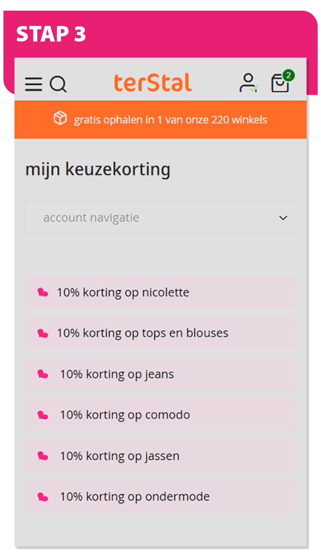
Task: Choose 10% korting op tops en blouses
Action: [143, 333]
